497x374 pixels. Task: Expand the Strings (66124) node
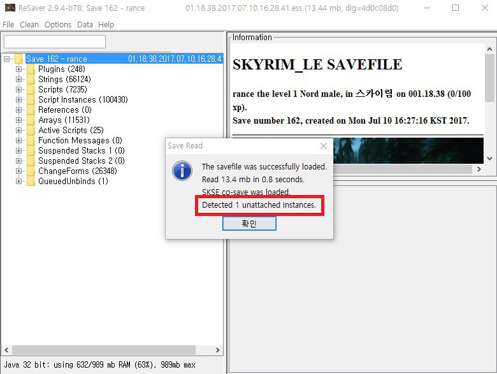pyautogui.click(x=18, y=79)
